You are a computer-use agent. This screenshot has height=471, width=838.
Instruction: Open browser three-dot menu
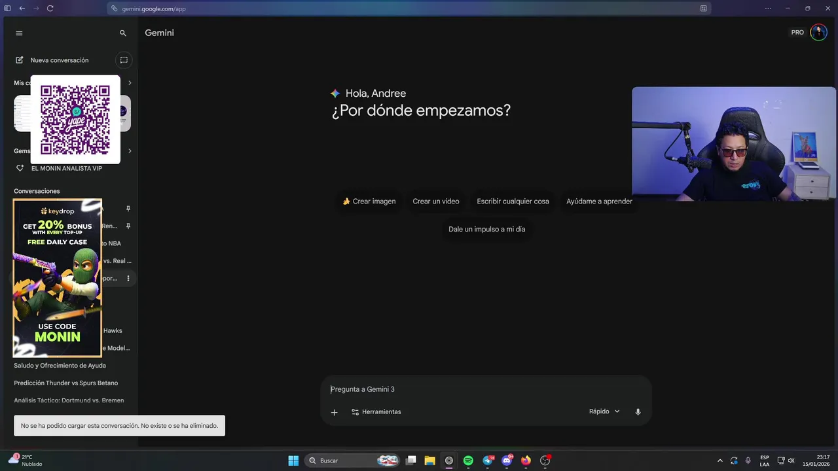click(x=768, y=9)
